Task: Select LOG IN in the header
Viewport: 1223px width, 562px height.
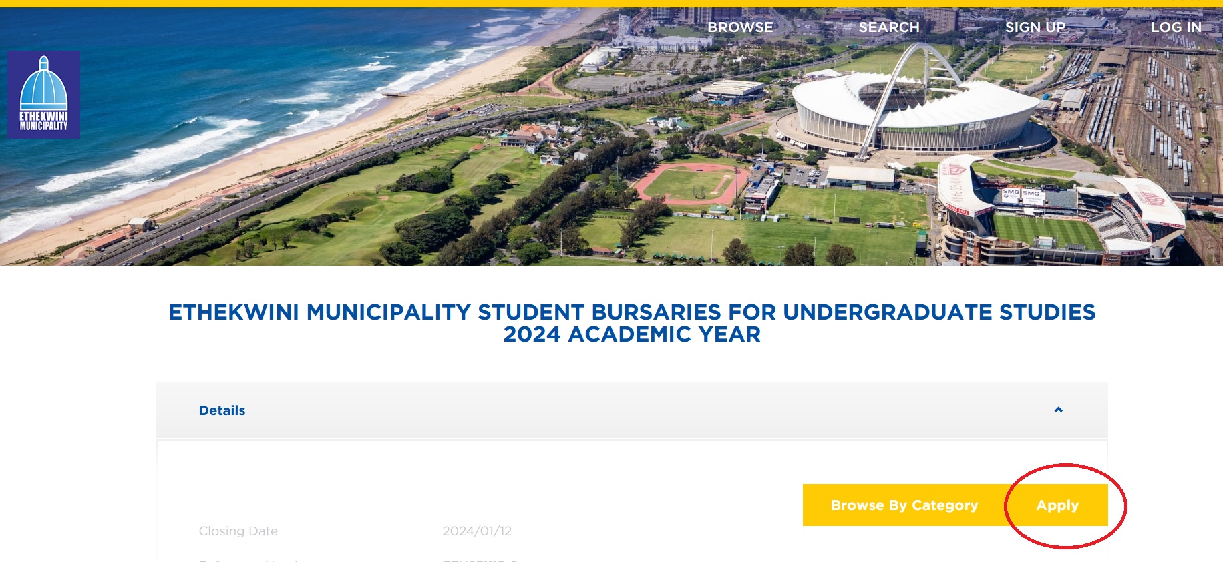Action: (1176, 27)
